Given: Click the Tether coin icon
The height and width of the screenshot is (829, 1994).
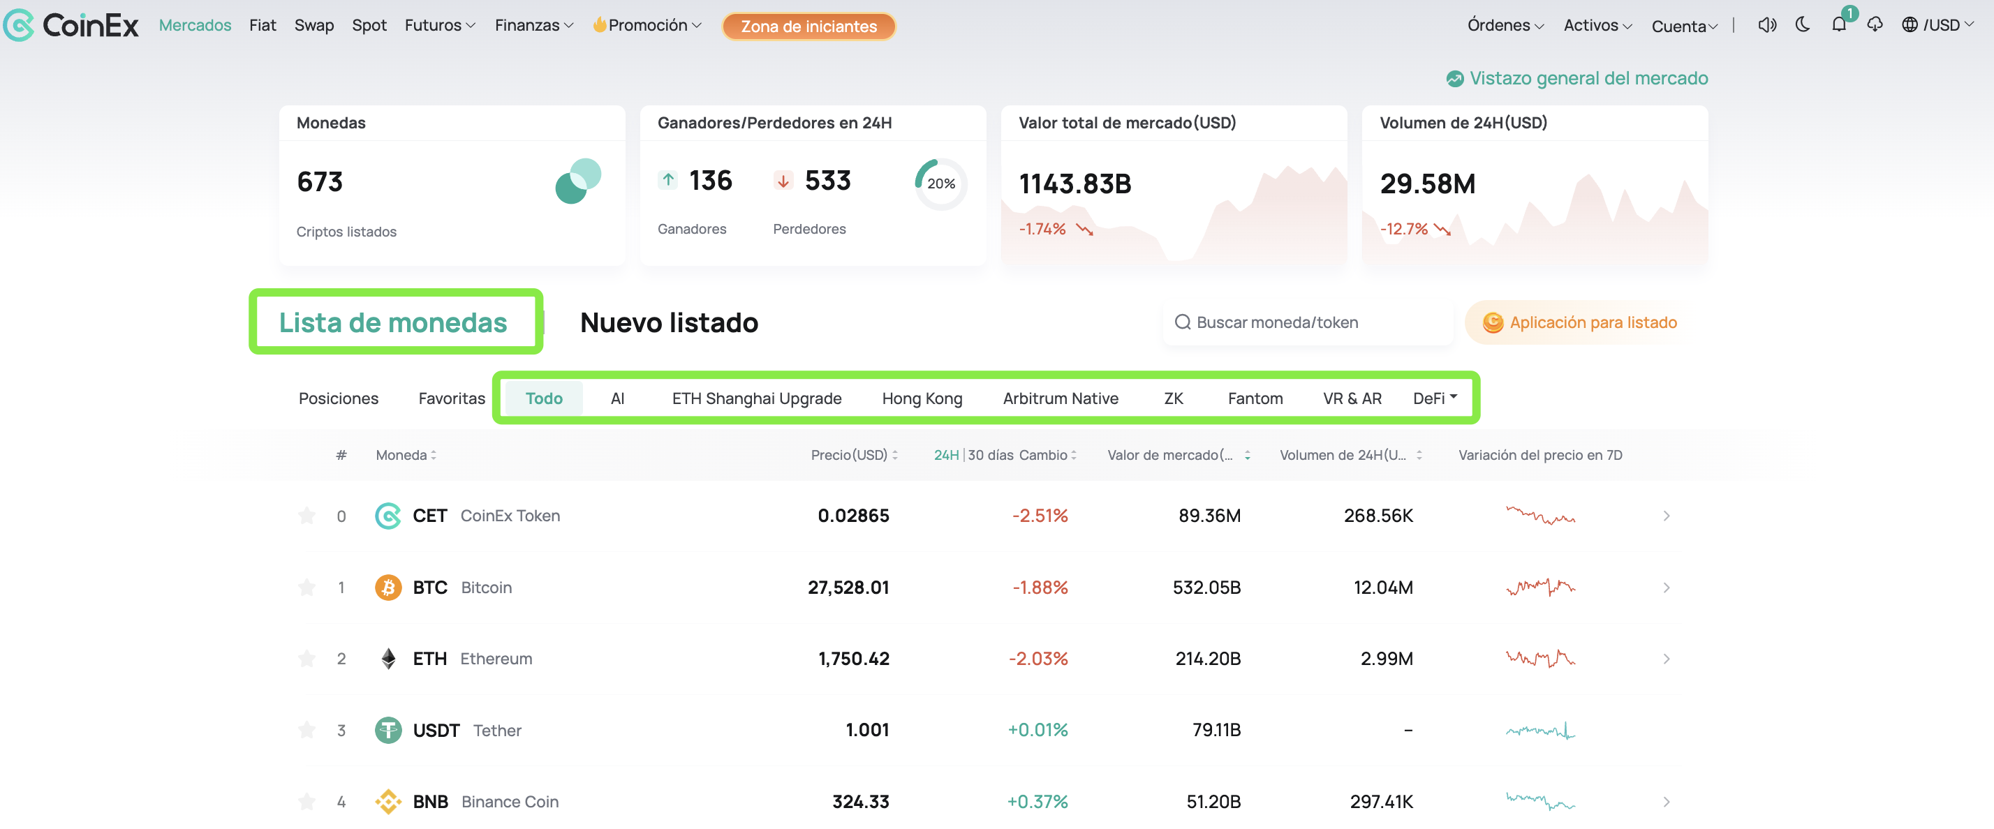Looking at the screenshot, I should [387, 730].
